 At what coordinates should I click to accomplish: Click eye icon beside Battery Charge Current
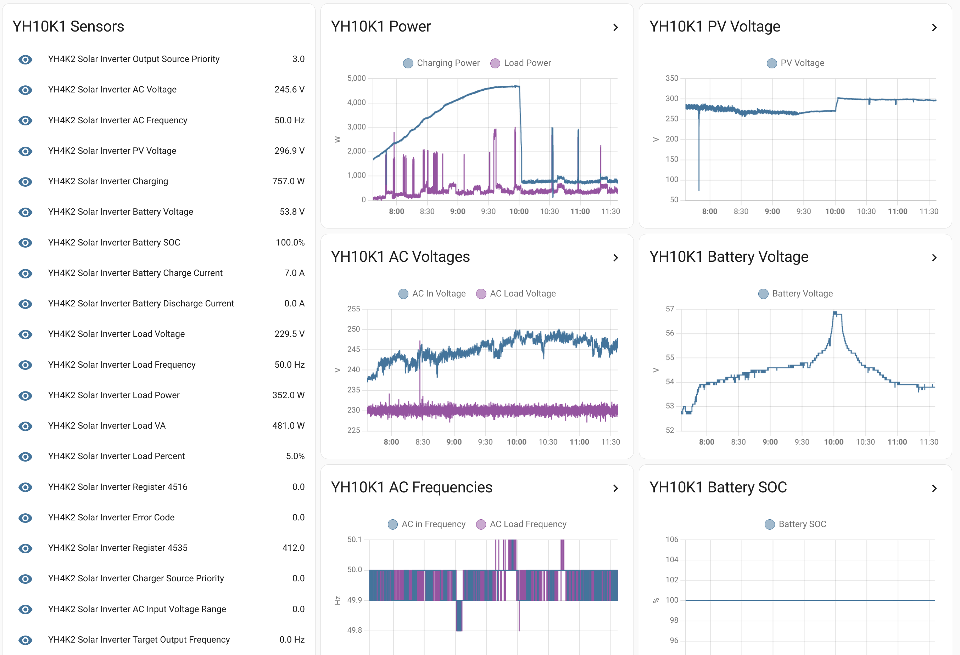(x=25, y=273)
